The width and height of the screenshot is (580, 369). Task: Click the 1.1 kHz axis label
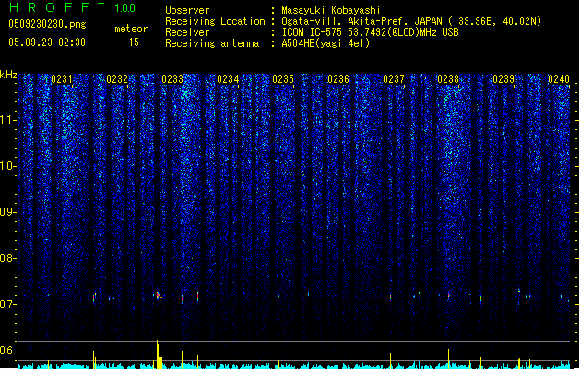click(x=8, y=120)
